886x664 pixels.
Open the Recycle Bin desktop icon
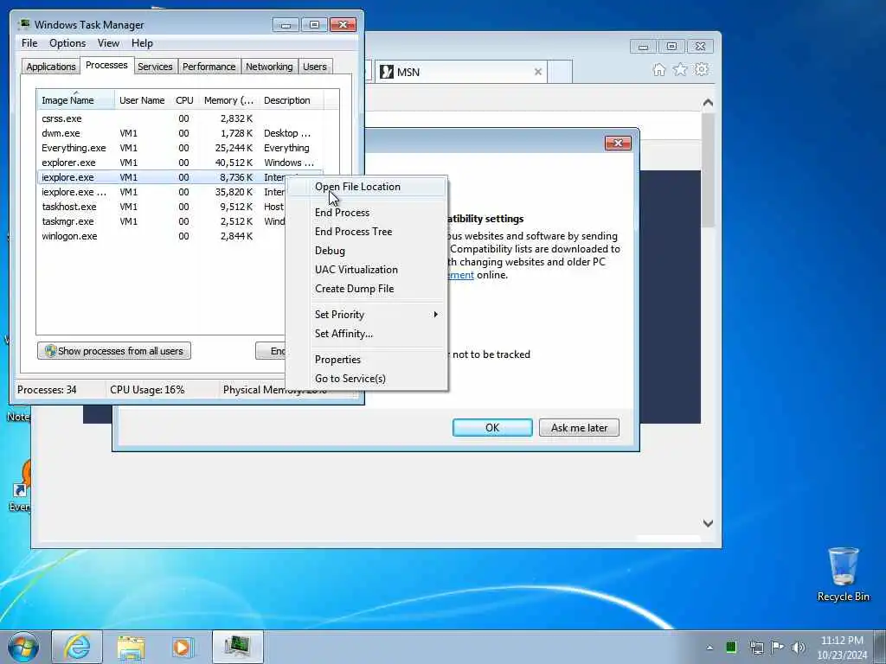(x=843, y=574)
